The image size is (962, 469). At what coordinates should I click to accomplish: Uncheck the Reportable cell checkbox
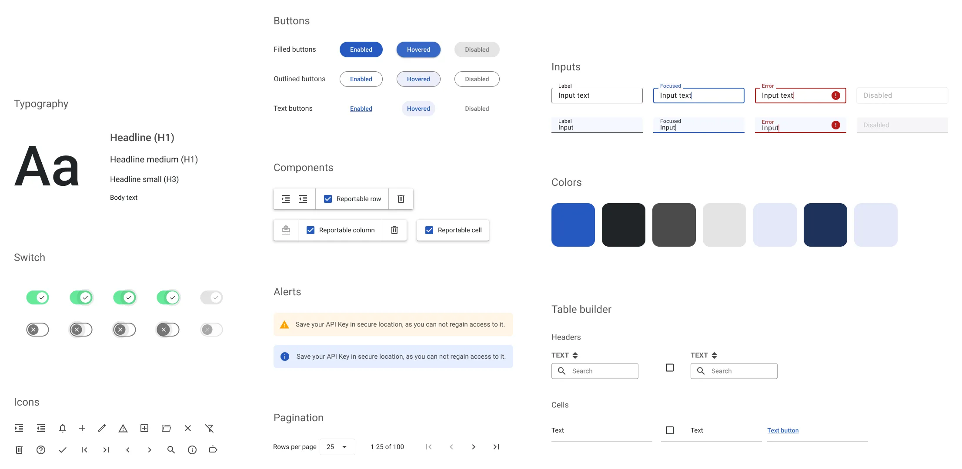coord(429,230)
